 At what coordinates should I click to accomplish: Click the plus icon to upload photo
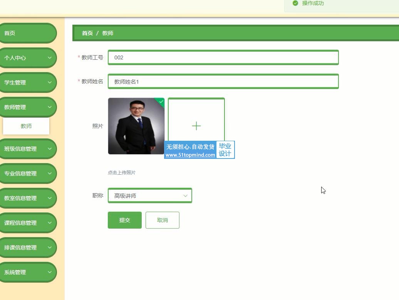tap(196, 126)
